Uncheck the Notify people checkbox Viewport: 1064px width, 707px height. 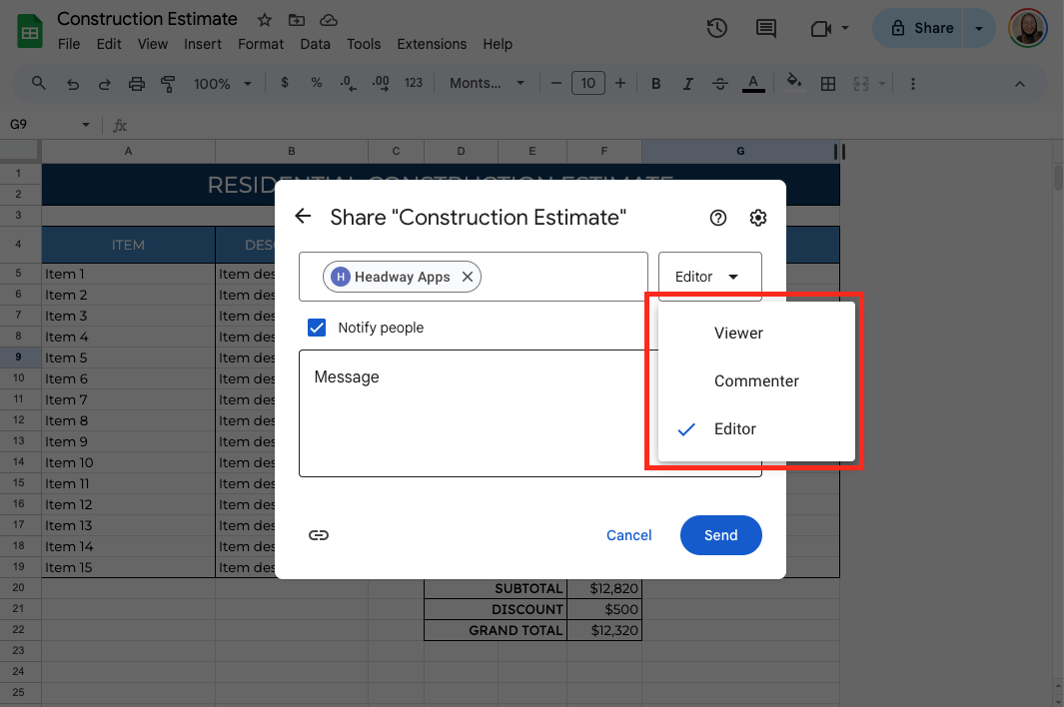pyautogui.click(x=317, y=328)
